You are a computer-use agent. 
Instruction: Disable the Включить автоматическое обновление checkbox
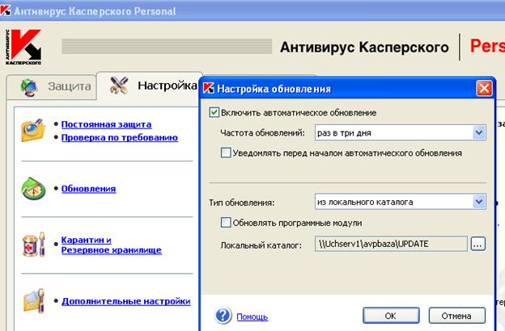[x=214, y=112]
